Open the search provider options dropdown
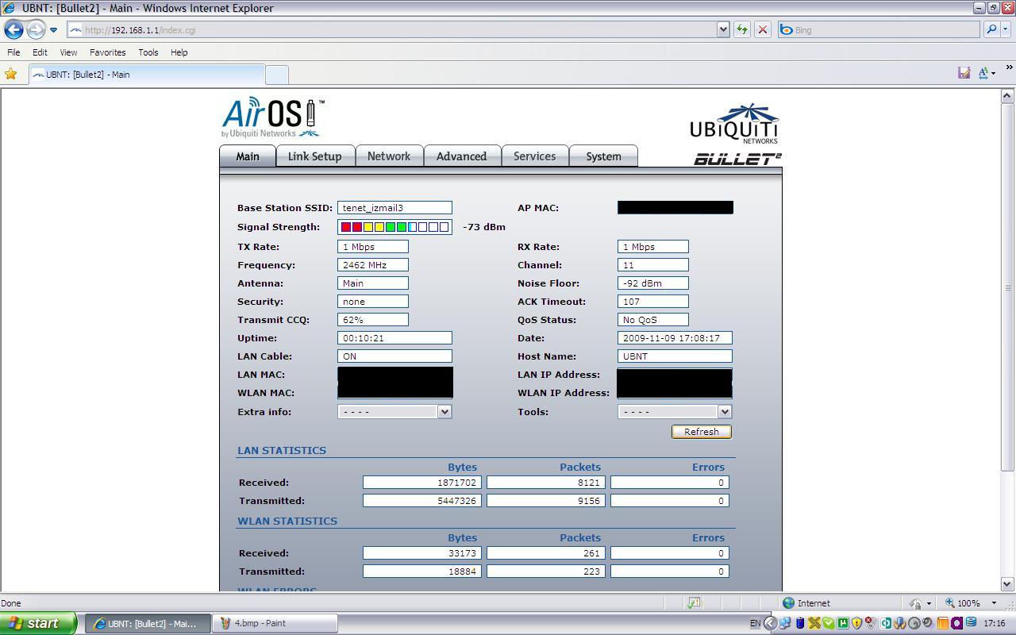The height and width of the screenshot is (635, 1016). coord(1006,30)
